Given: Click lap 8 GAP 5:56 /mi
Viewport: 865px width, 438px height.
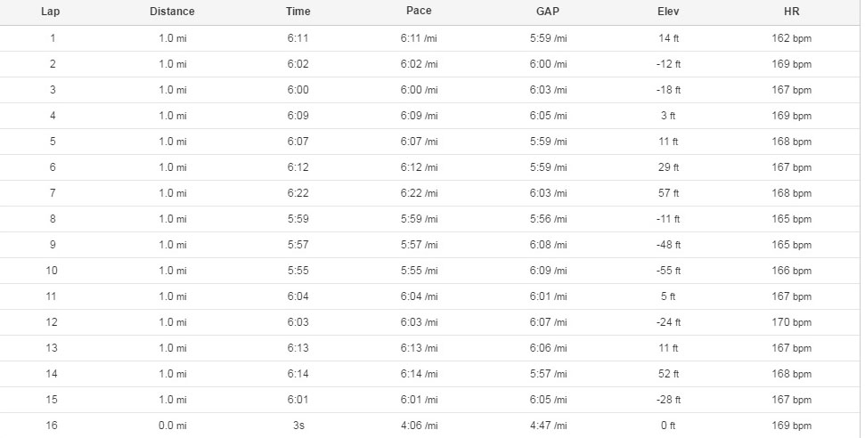Looking at the screenshot, I should pyautogui.click(x=549, y=219).
